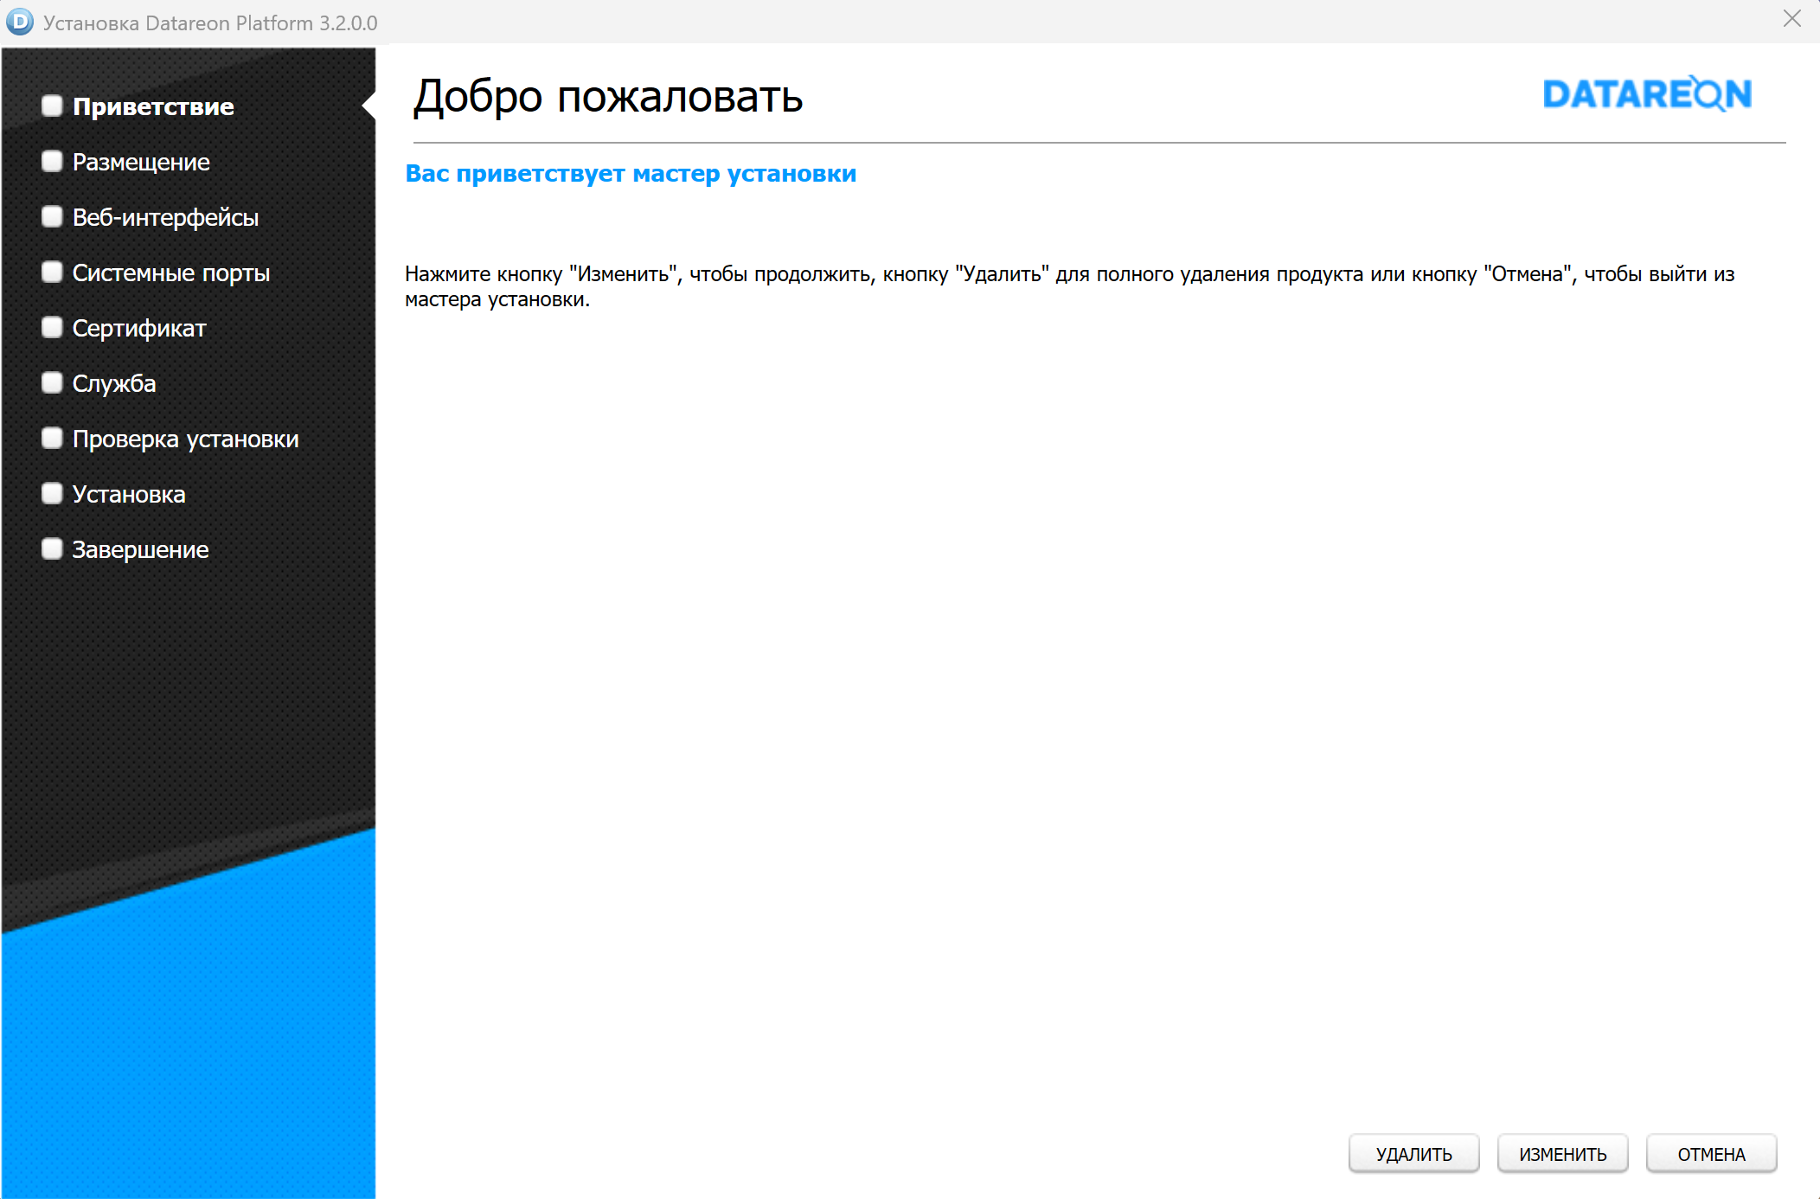Click the Datareon app icon in title bar
This screenshot has width=1820, height=1199.
point(19,22)
